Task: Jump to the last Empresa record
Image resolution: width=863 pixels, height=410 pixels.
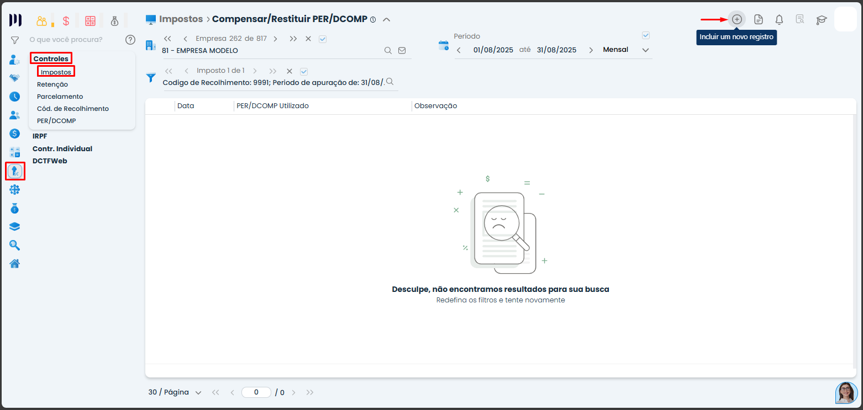Action: (293, 39)
